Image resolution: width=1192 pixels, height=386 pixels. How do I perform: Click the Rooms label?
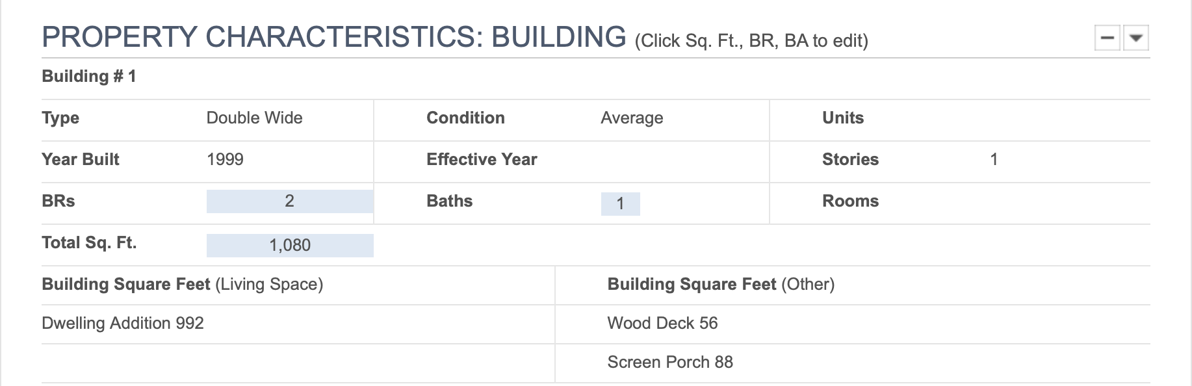(x=850, y=201)
